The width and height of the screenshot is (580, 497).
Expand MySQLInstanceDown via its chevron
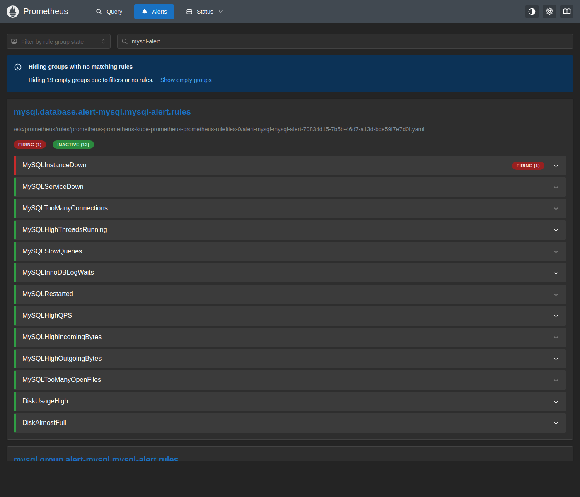[x=556, y=166]
